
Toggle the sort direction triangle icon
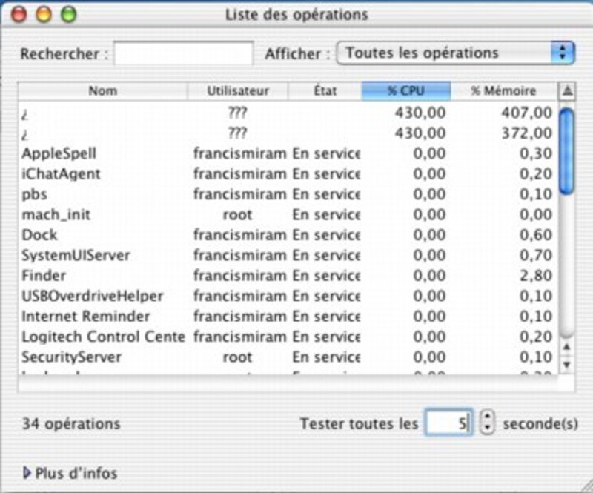pyautogui.click(x=567, y=90)
